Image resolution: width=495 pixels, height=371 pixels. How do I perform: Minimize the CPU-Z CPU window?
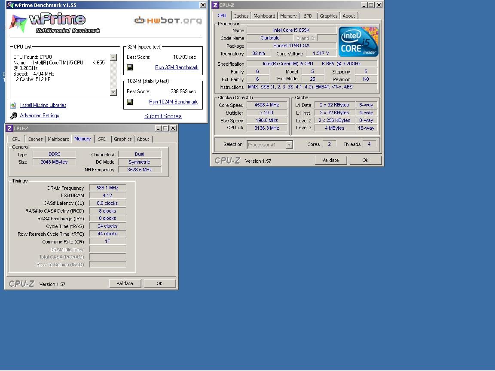click(x=364, y=5)
